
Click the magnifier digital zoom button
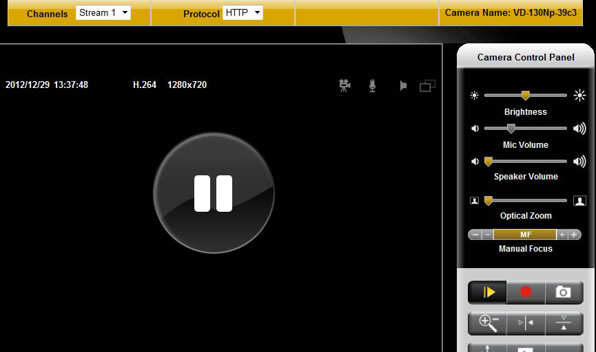point(487,324)
